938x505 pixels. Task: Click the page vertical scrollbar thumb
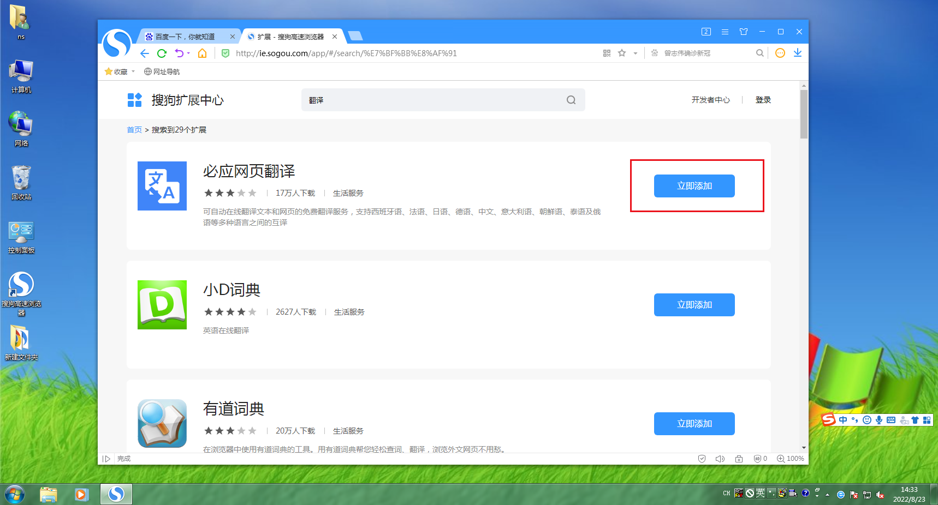(x=804, y=115)
